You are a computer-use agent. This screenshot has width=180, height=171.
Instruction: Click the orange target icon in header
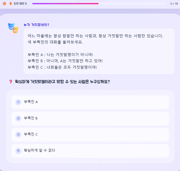[x=4, y=3]
